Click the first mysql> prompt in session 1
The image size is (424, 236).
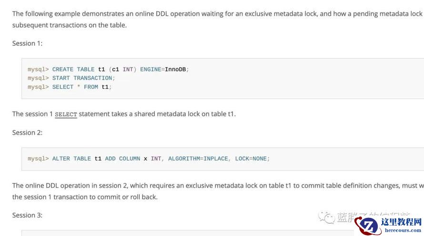tap(38, 69)
